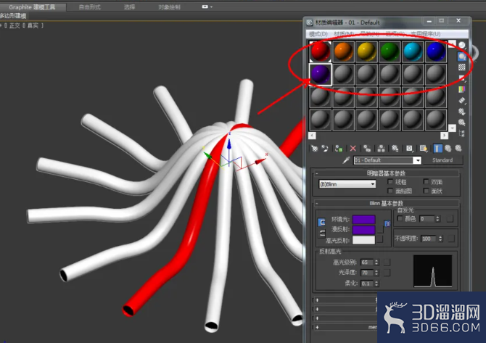This screenshot has width=486, height=343.
Task: Select the purple material sample slot
Action: tap(320, 75)
